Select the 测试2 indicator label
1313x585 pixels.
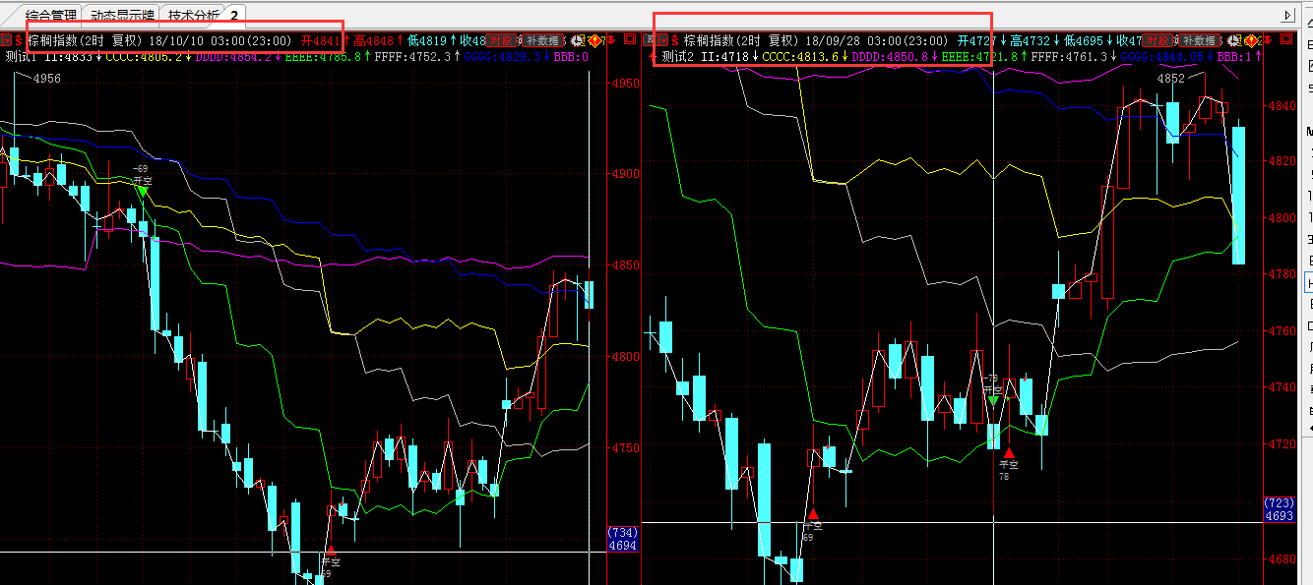(677, 57)
